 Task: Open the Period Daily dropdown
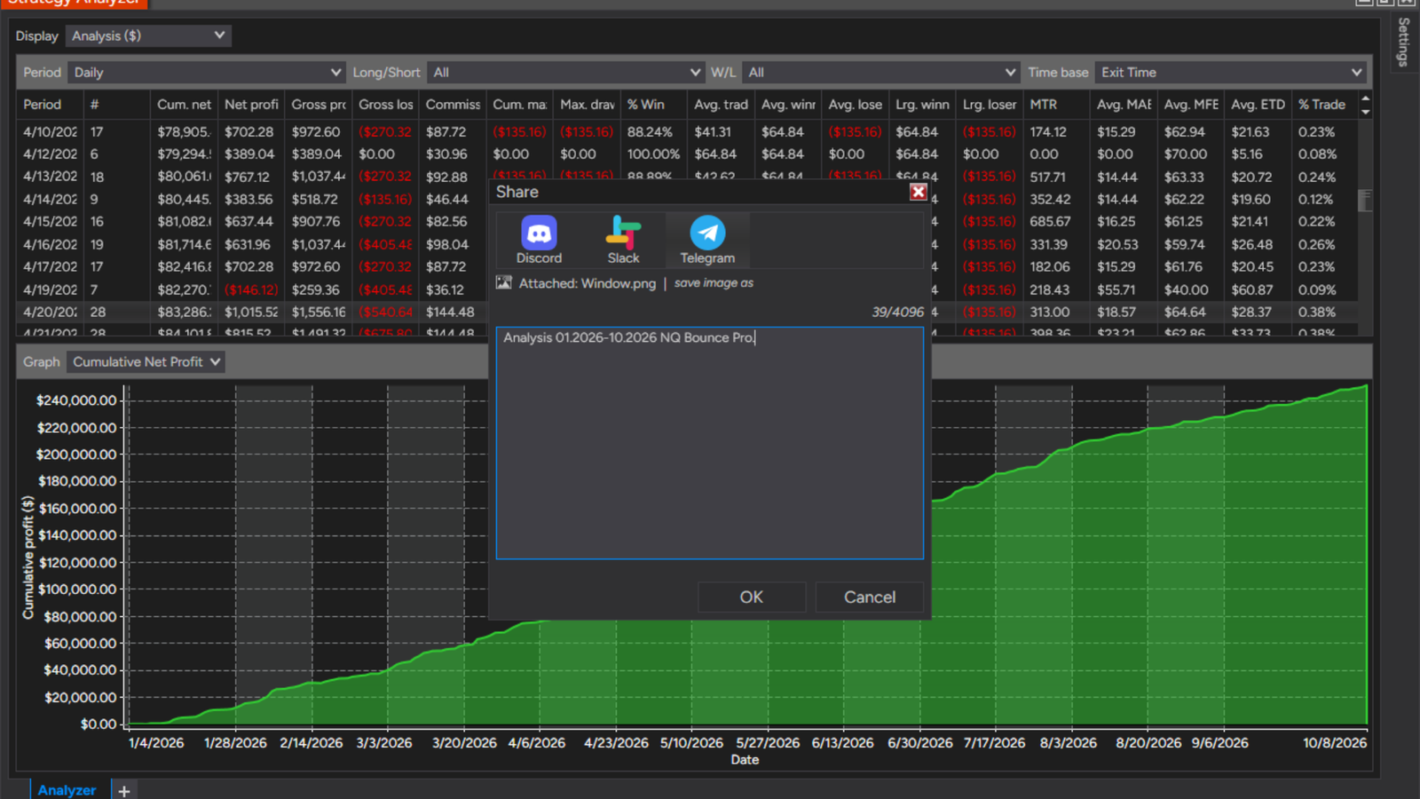(206, 72)
